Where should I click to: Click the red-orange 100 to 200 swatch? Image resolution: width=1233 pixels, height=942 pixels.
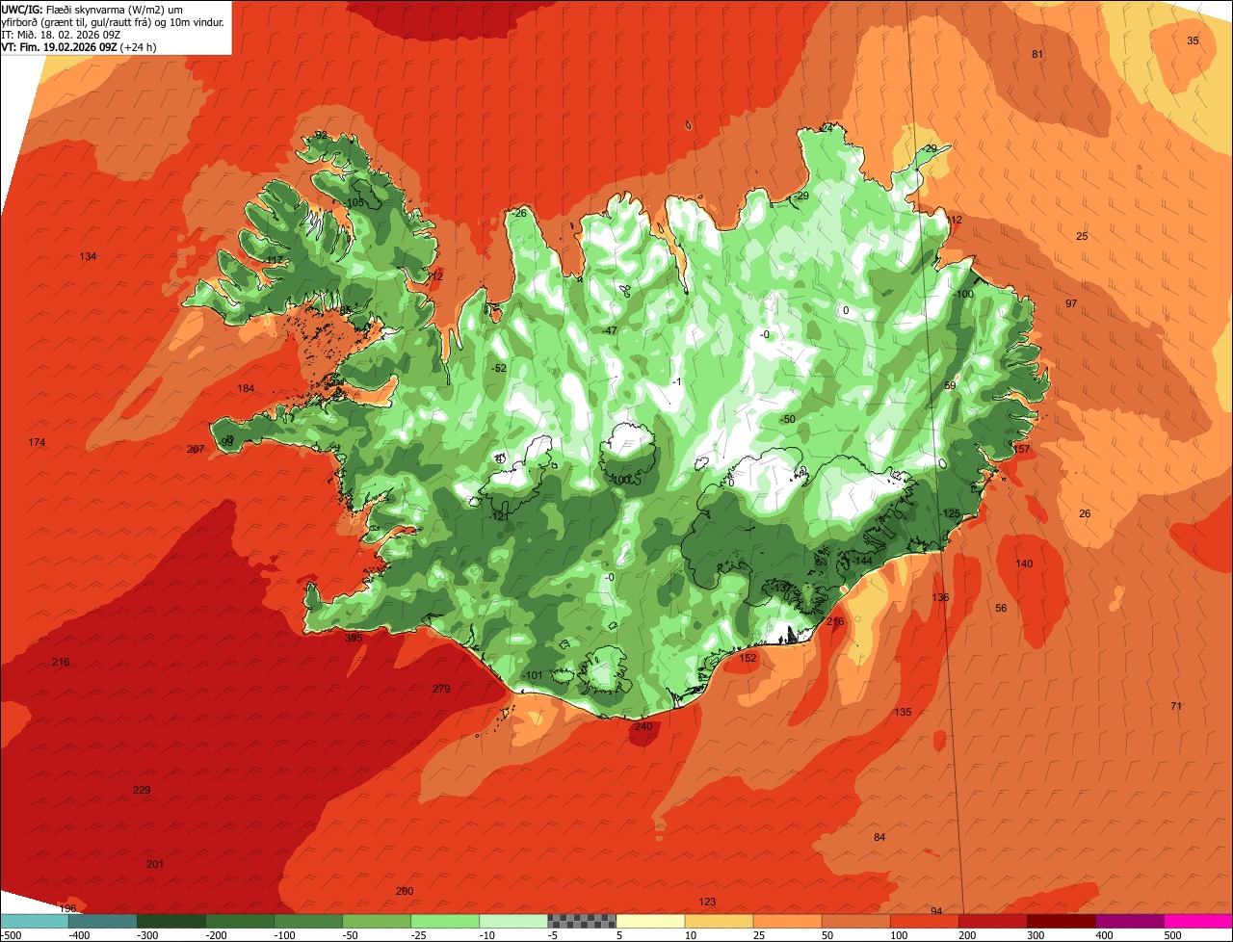click(x=924, y=921)
